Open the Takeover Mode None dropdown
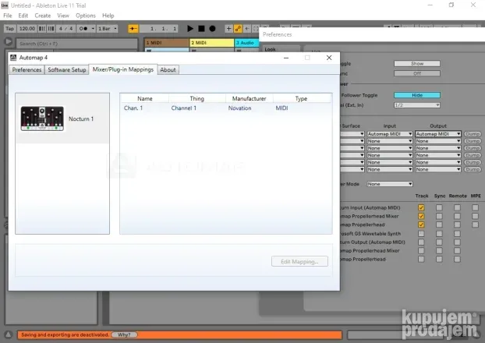 tap(390, 184)
